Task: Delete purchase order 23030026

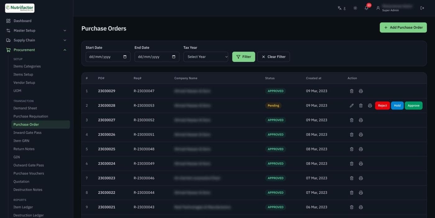Action: (x=352, y=135)
